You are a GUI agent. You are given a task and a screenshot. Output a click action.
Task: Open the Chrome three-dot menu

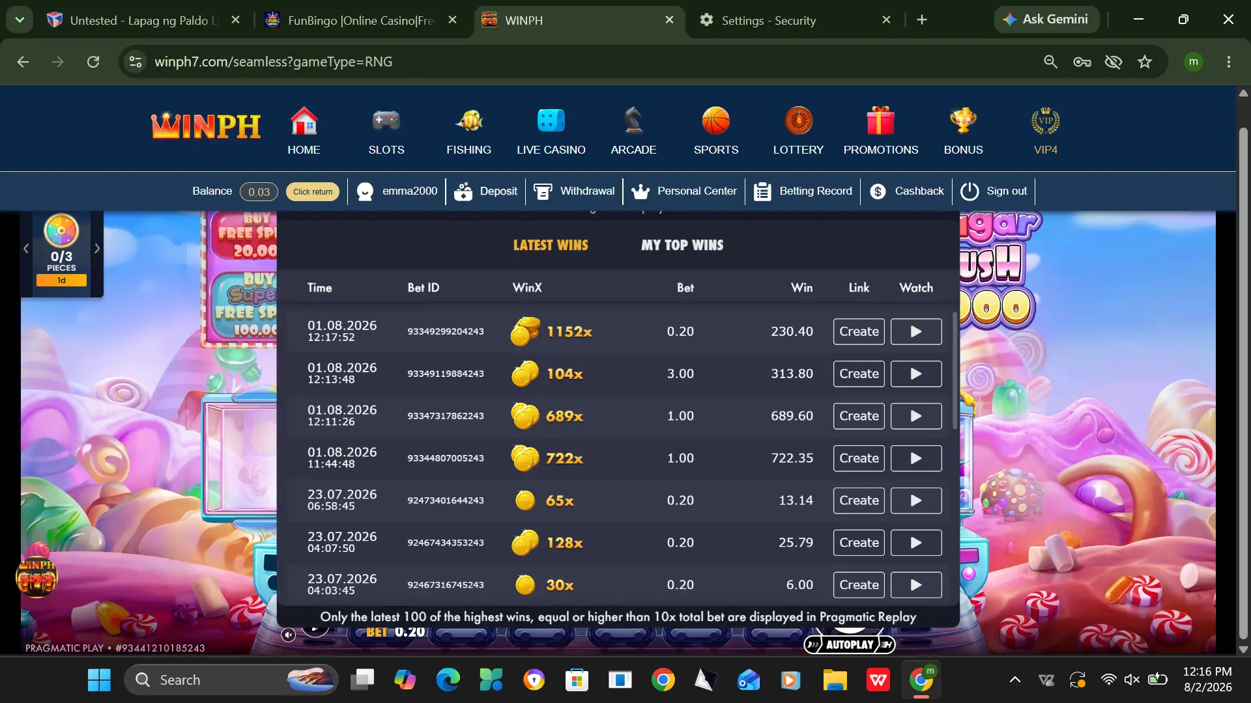[x=1229, y=62]
